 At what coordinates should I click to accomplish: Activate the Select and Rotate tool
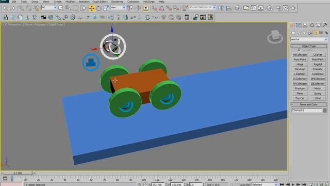98,8
